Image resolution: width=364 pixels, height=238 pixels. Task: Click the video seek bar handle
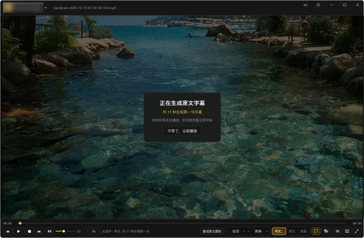click(20, 224)
